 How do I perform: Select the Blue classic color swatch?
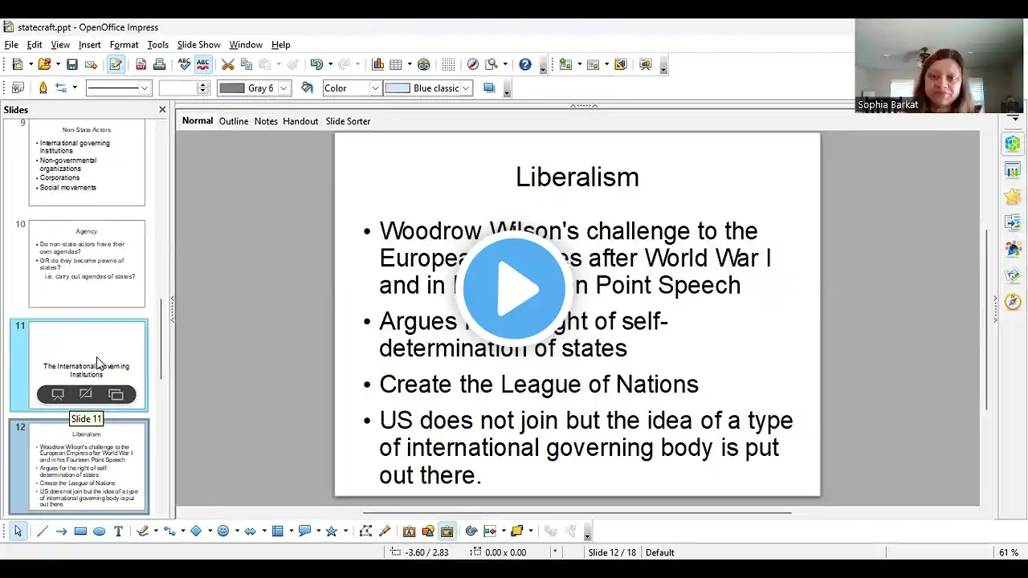click(x=398, y=88)
